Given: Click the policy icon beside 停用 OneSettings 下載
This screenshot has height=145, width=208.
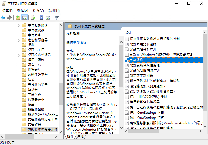Looking at the screenshot, I should click(127, 113).
